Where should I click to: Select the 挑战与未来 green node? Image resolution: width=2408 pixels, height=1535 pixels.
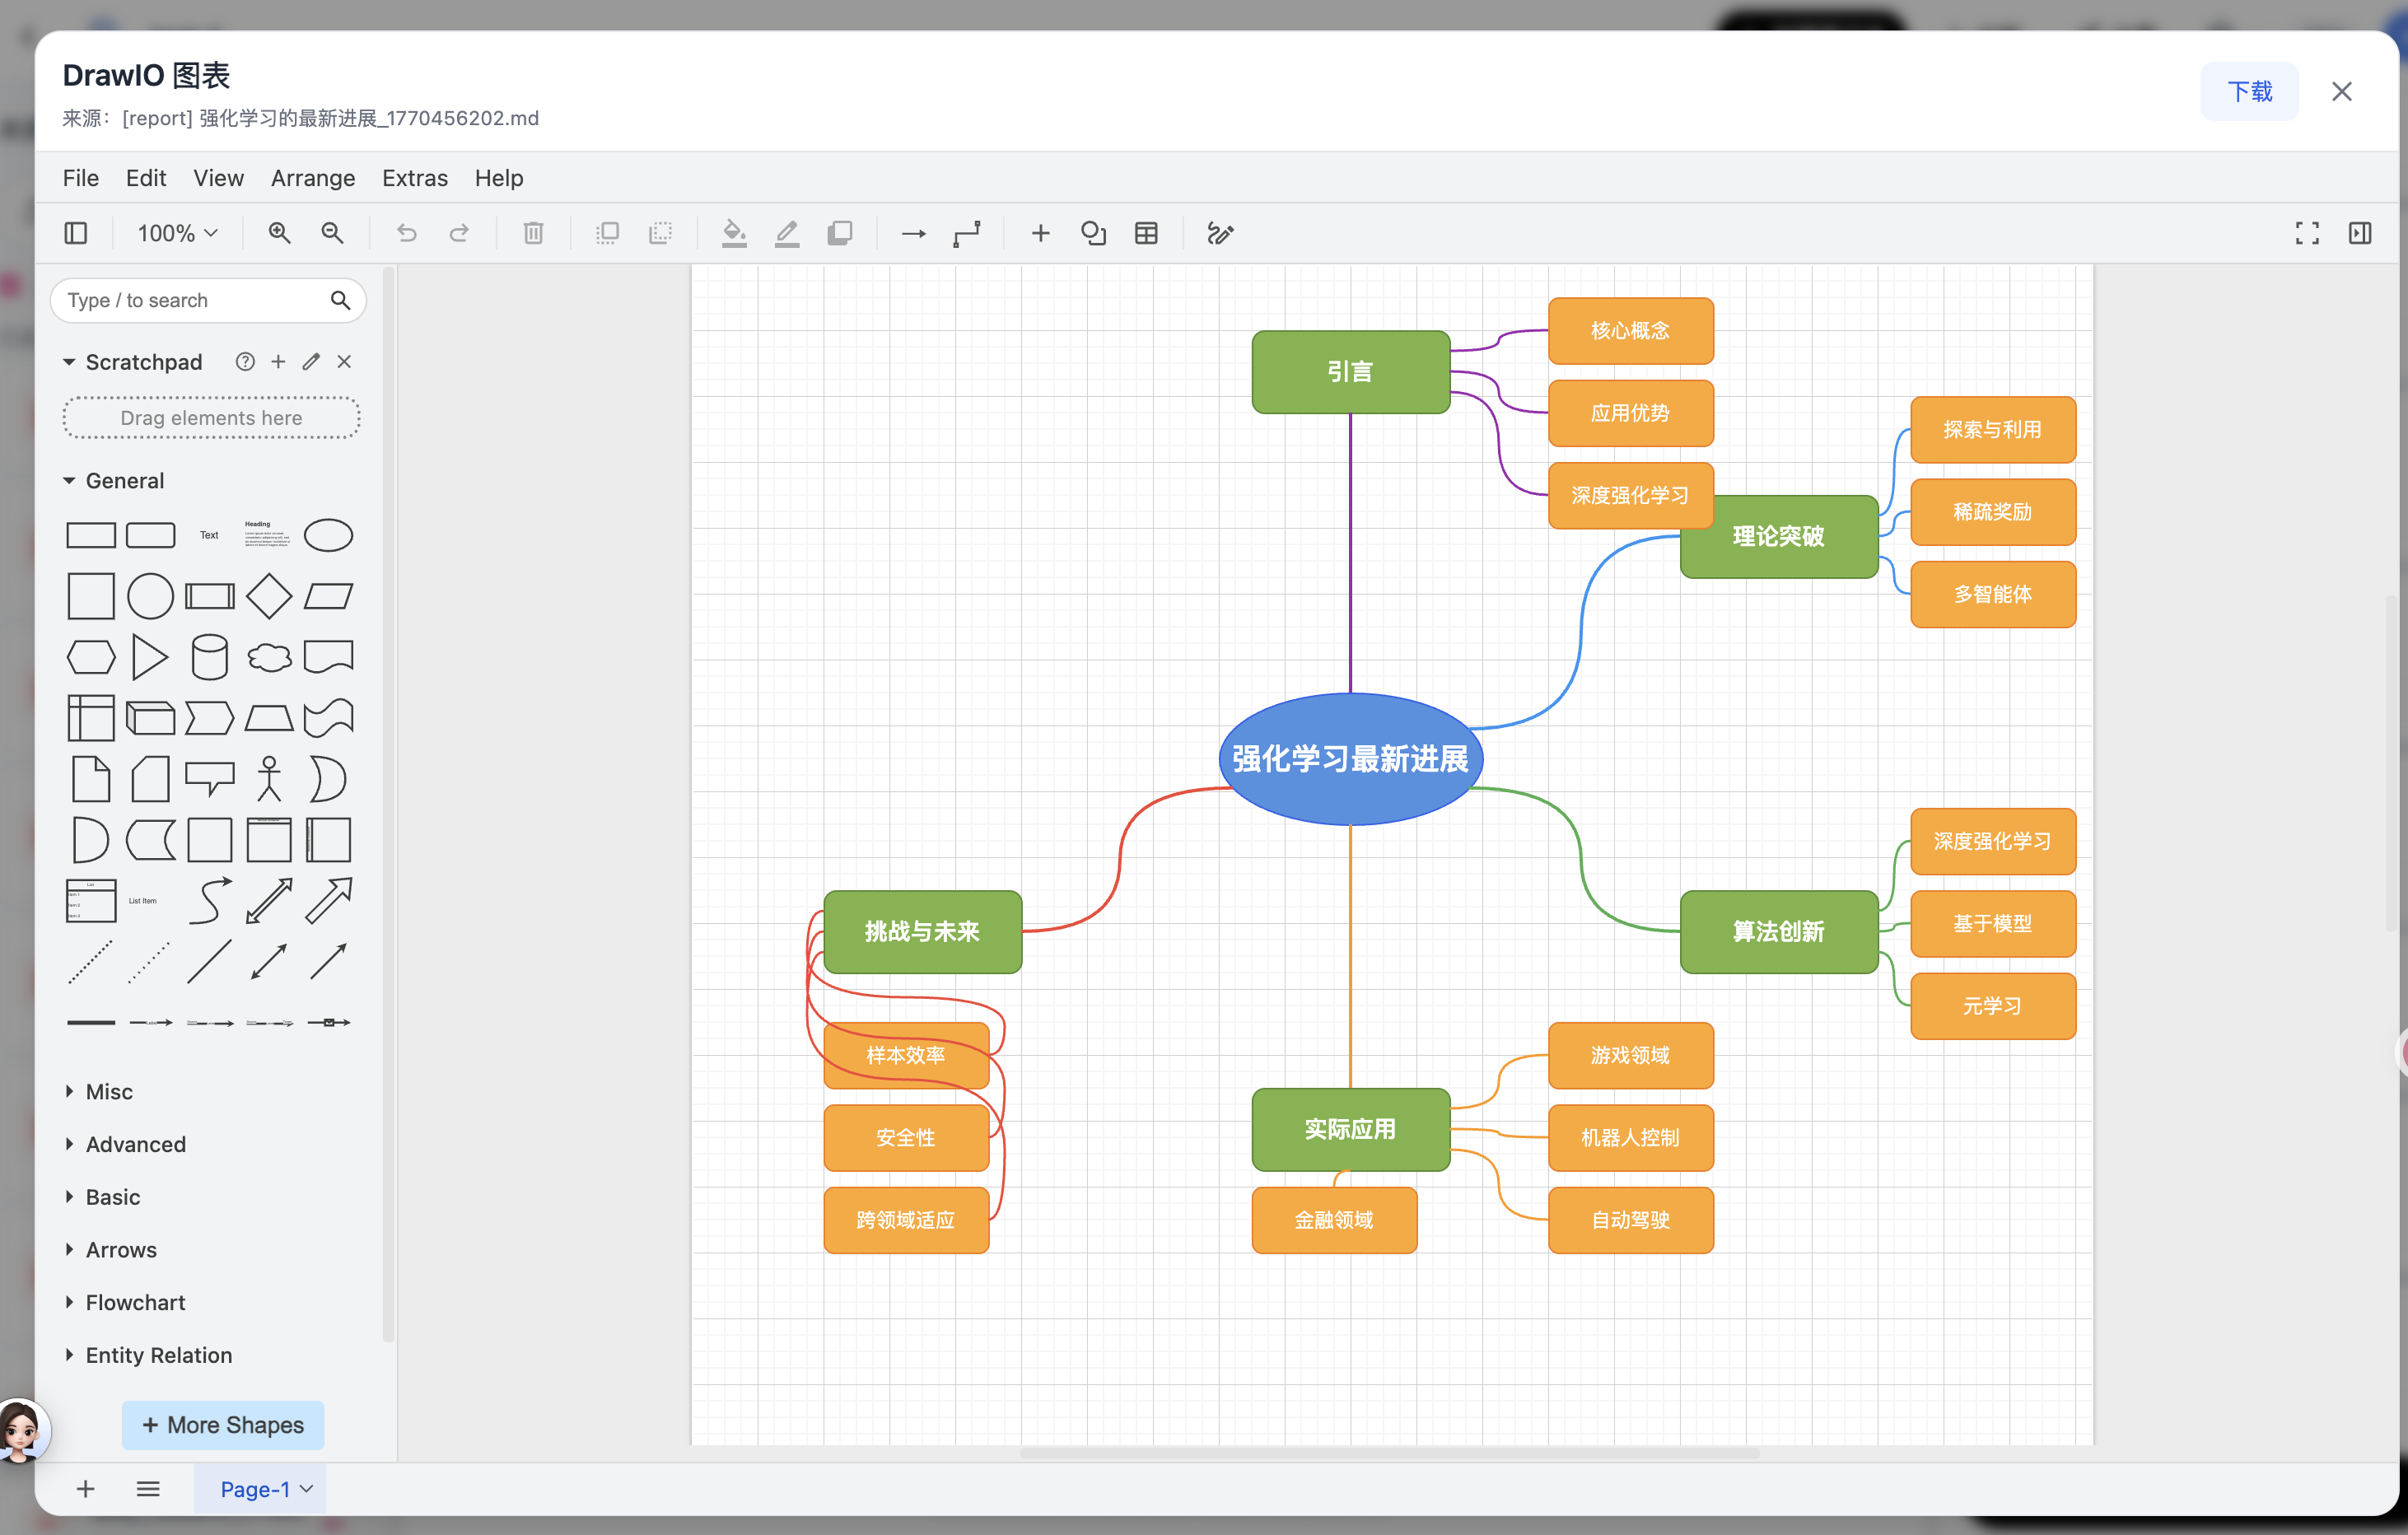tap(922, 931)
